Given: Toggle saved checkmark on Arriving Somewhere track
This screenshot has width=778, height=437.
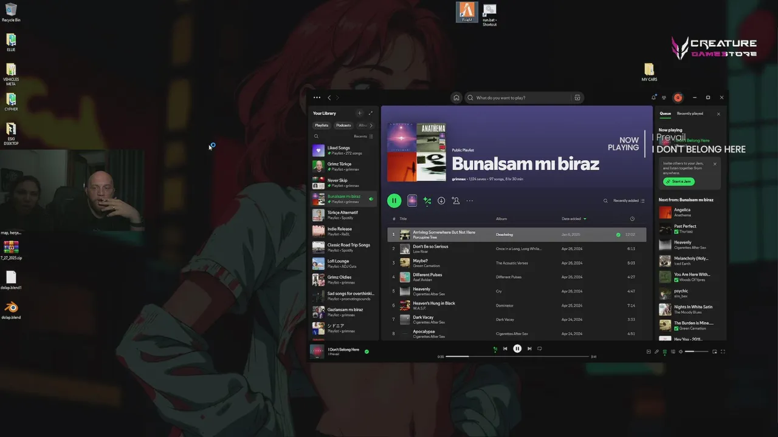Looking at the screenshot, I should 618,234.
